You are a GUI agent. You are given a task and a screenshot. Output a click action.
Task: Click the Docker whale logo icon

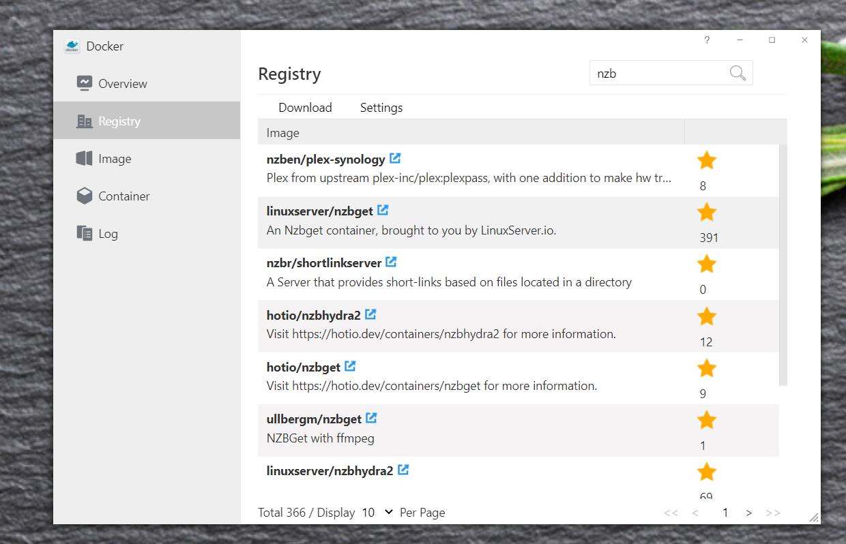point(72,46)
